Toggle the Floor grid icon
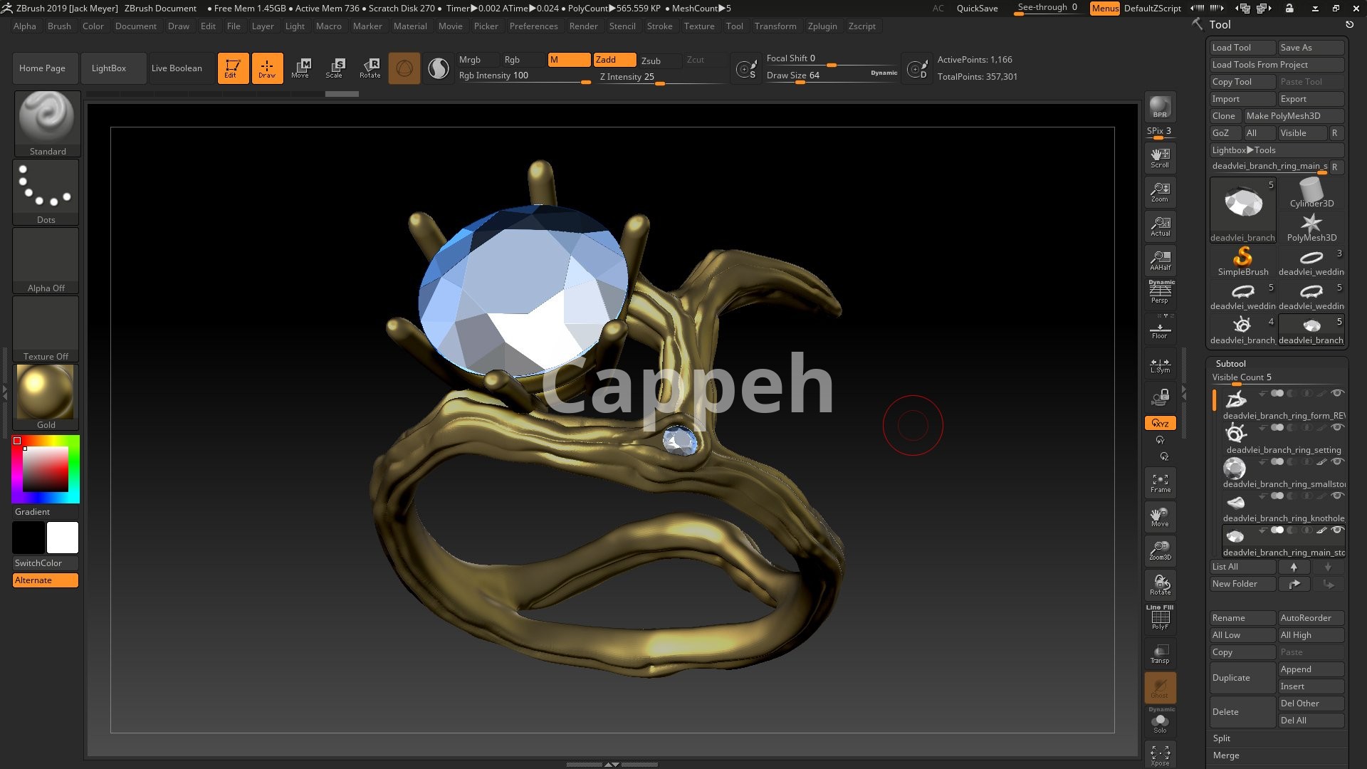Viewport: 1367px width, 769px height. point(1160,331)
